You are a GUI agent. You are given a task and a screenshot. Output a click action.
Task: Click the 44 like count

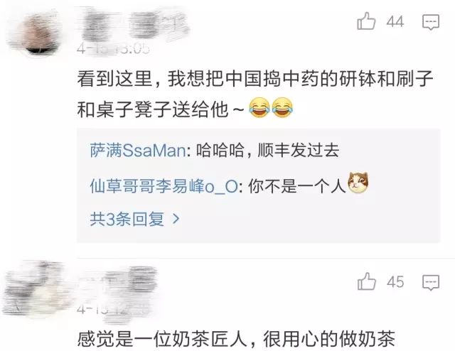coord(395,22)
